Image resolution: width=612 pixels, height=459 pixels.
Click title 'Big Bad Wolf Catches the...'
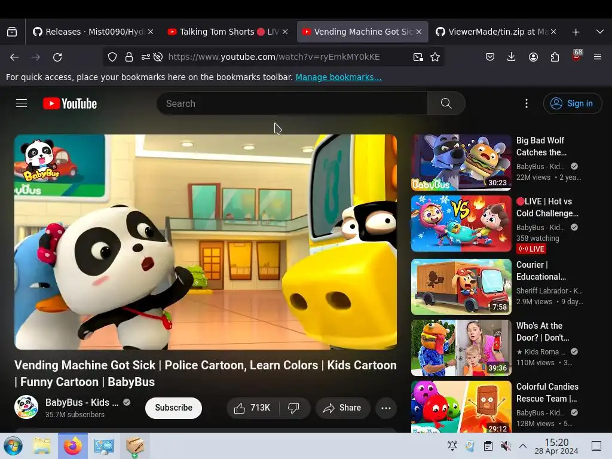pos(541,146)
